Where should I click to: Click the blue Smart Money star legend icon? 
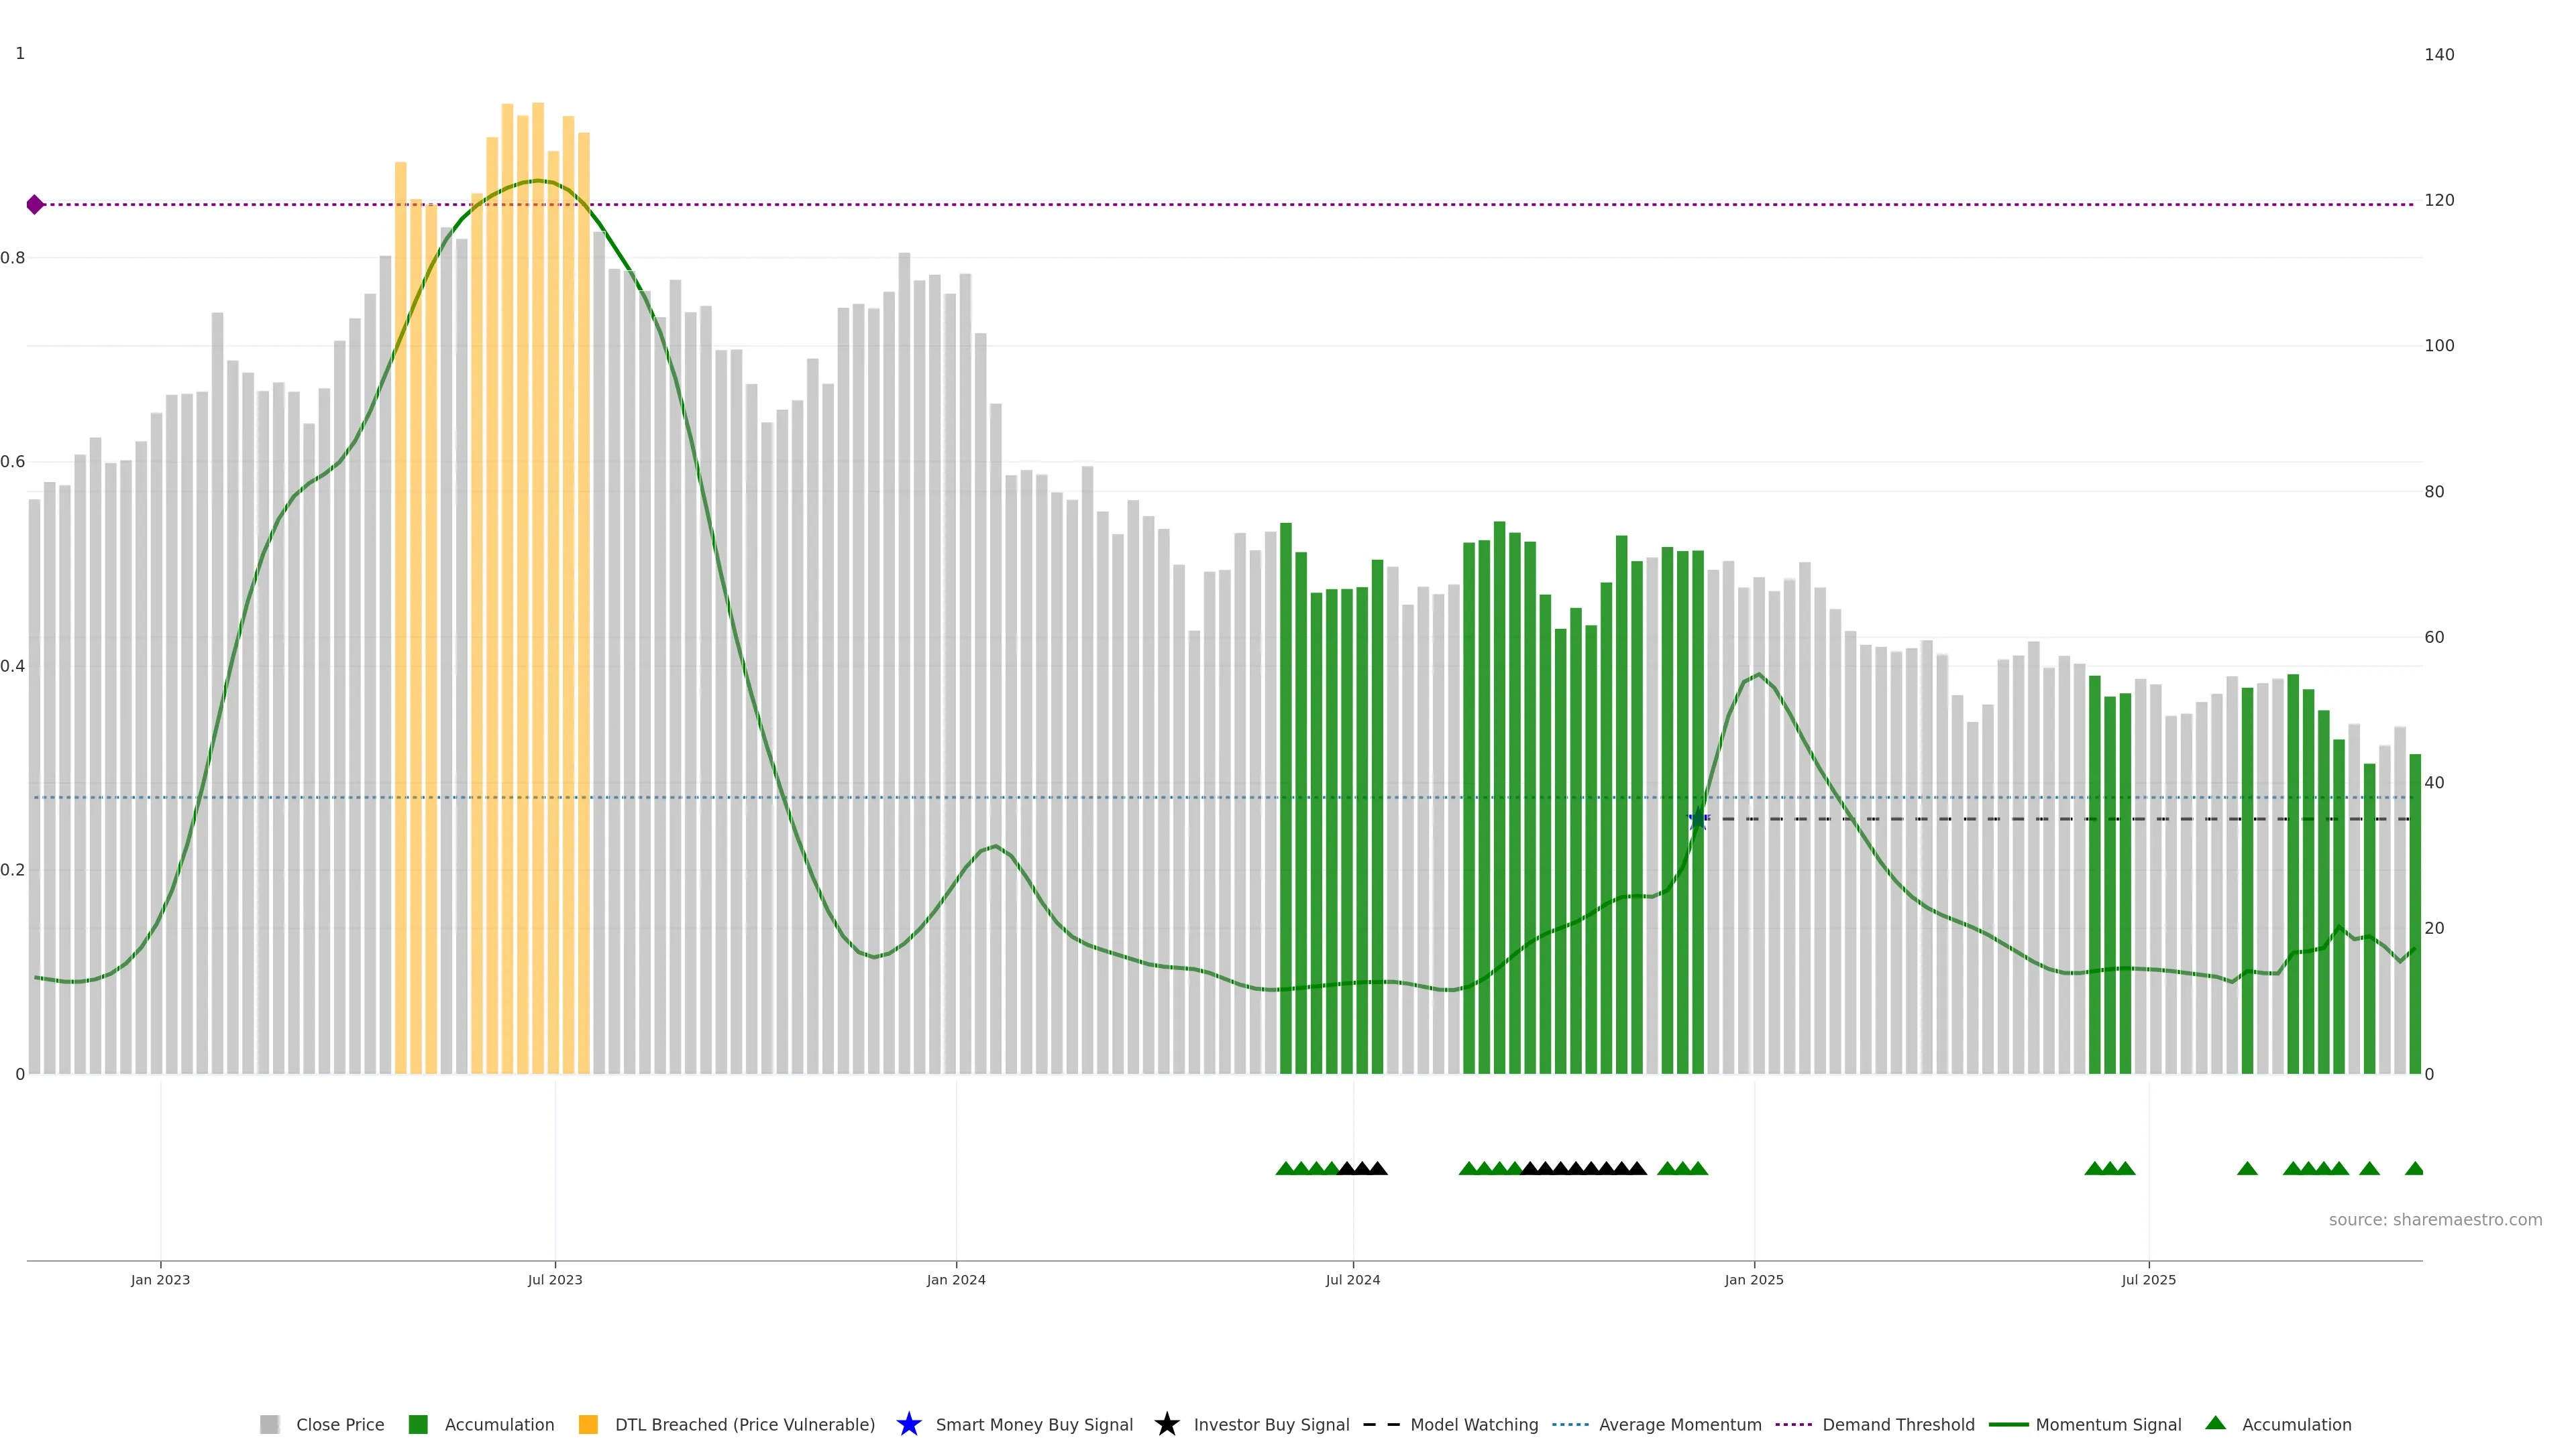click(x=908, y=1424)
